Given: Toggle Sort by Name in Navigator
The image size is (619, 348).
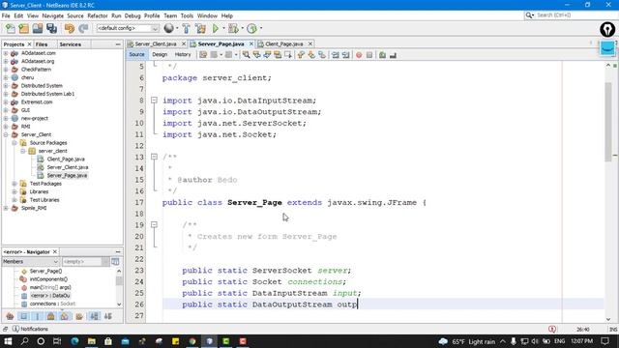Looking at the screenshot, I should (x=94, y=316).
